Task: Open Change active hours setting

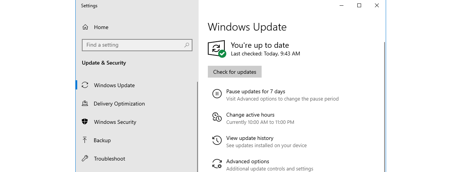Action: [x=250, y=115]
